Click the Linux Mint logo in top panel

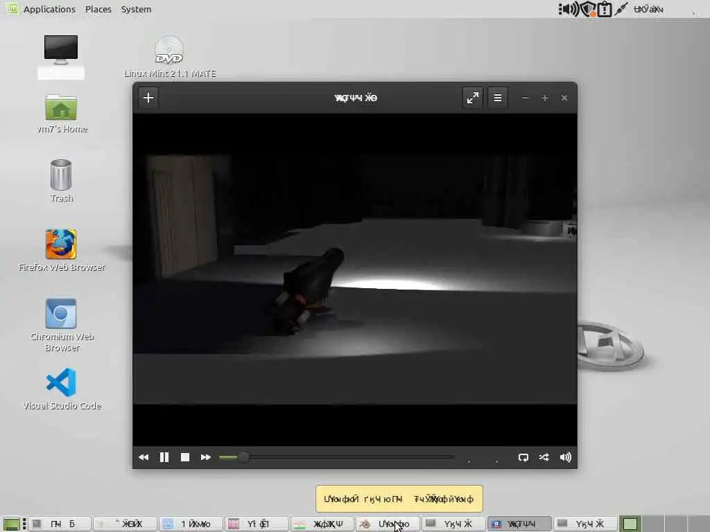pyautogui.click(x=12, y=8)
